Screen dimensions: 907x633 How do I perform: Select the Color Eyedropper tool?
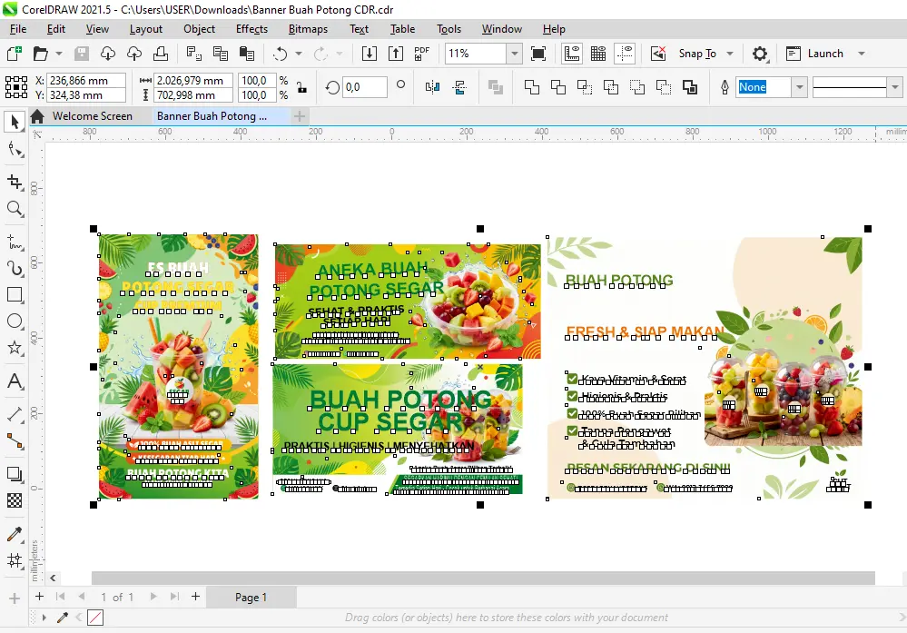point(15,533)
